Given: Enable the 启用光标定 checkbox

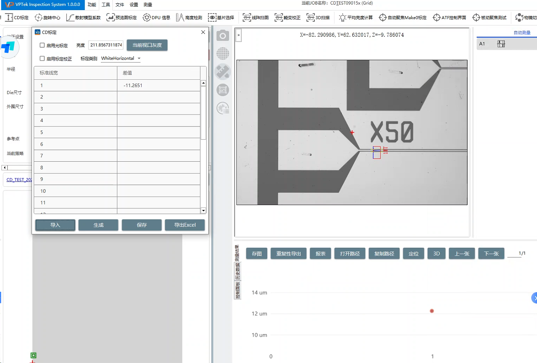Looking at the screenshot, I should tap(42, 45).
